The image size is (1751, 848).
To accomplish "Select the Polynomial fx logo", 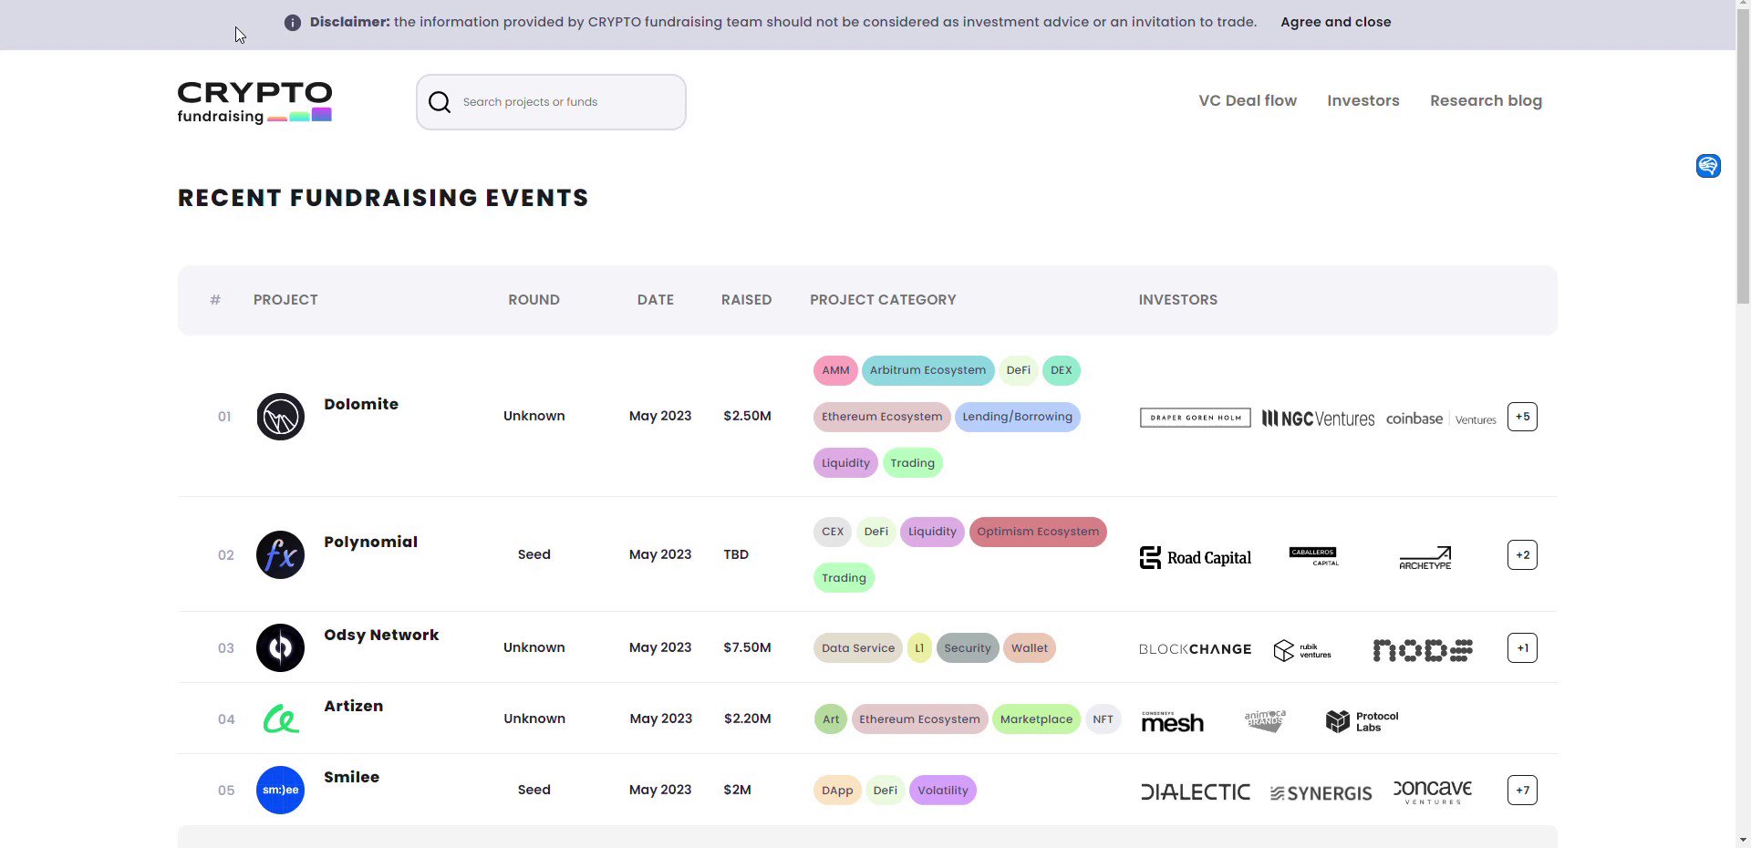I will click(280, 554).
